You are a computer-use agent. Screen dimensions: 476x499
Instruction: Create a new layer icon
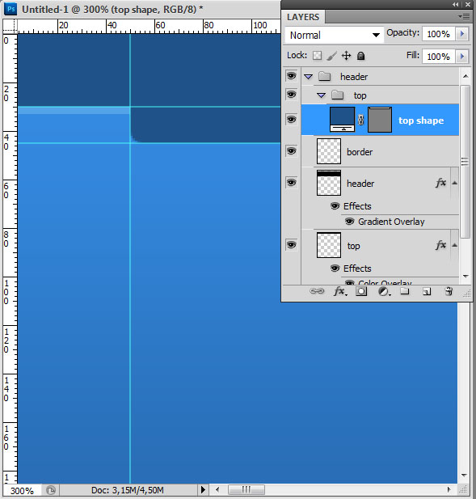tap(427, 291)
